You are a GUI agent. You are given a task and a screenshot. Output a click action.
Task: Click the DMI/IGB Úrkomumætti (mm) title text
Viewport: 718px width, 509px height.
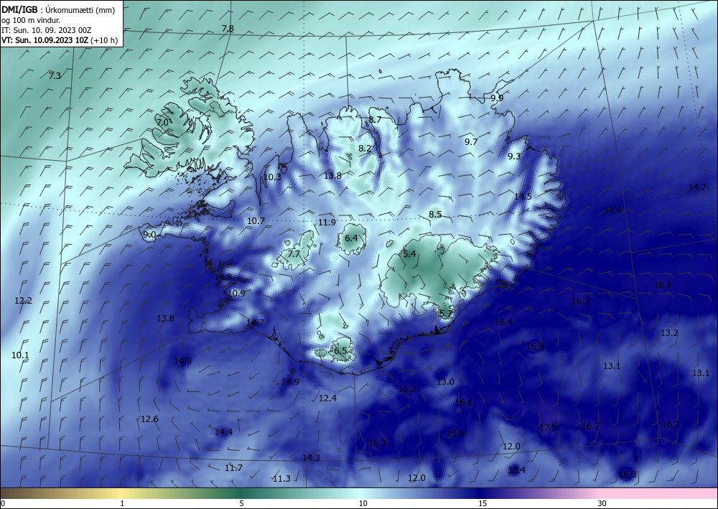(x=58, y=10)
